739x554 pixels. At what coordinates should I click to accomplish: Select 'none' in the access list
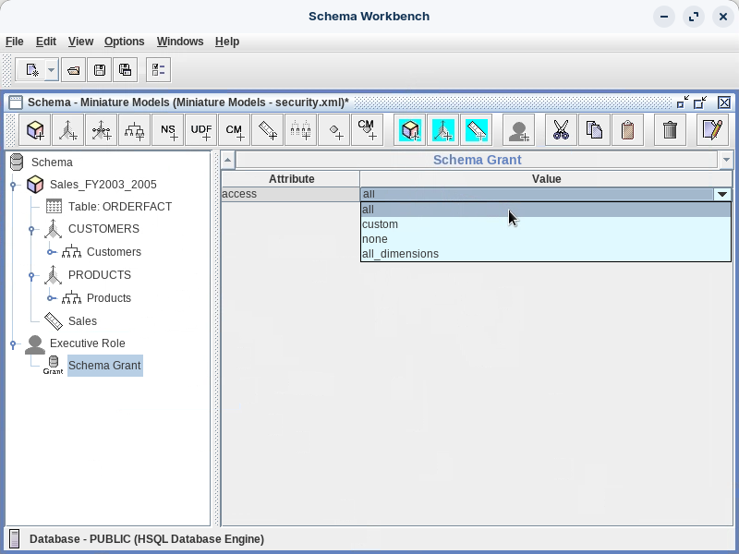click(375, 239)
